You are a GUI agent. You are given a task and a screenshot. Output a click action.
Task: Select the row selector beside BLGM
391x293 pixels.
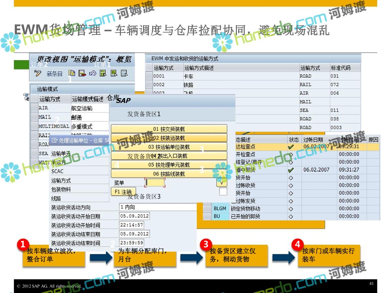tap(207, 208)
